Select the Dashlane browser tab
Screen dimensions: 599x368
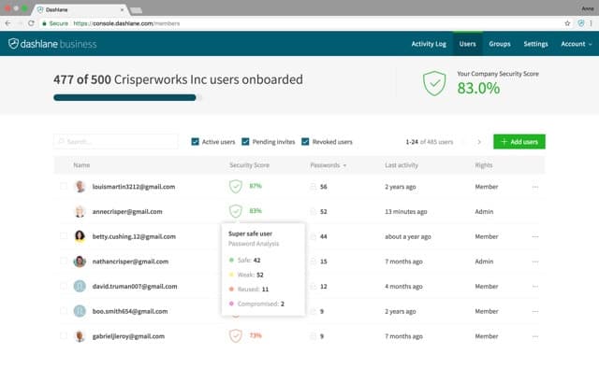[x=81, y=9]
